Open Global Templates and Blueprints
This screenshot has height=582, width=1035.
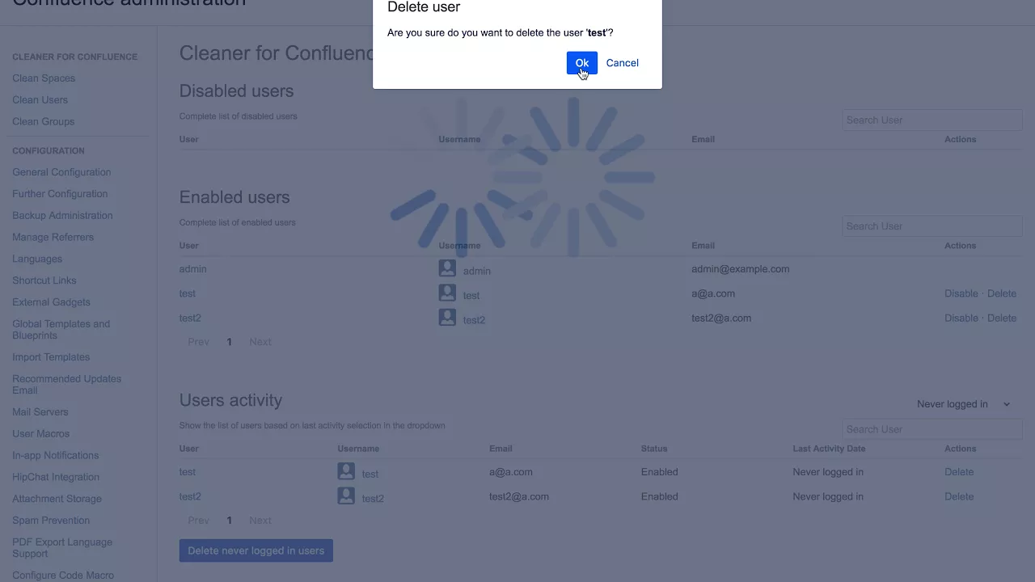61,330
